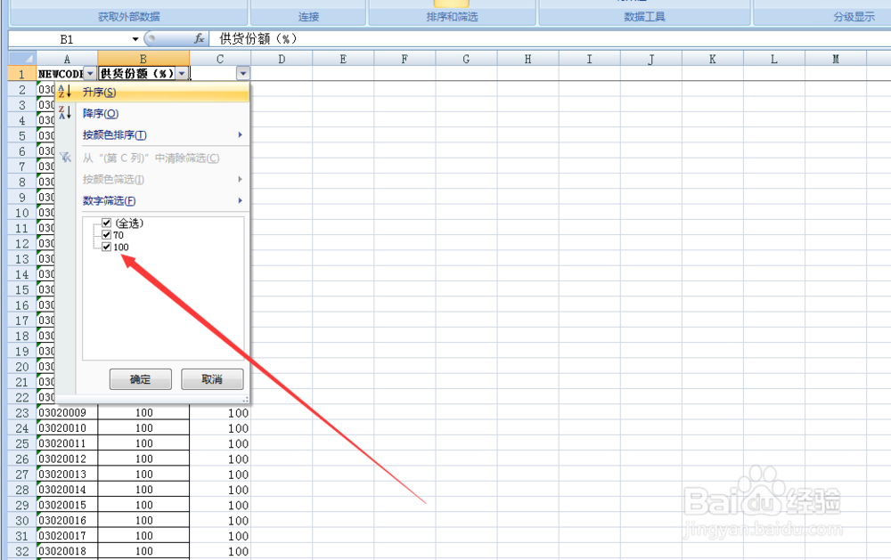Expand arrow beside 数字筛选
Screen dimensions: 891x560
tap(240, 200)
